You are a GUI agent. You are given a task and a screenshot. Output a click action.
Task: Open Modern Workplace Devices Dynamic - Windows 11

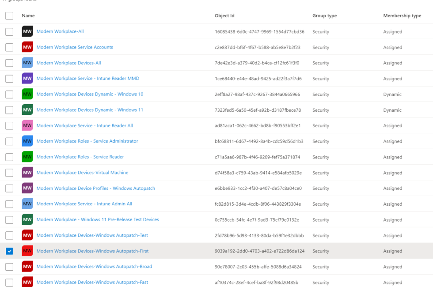coord(90,110)
